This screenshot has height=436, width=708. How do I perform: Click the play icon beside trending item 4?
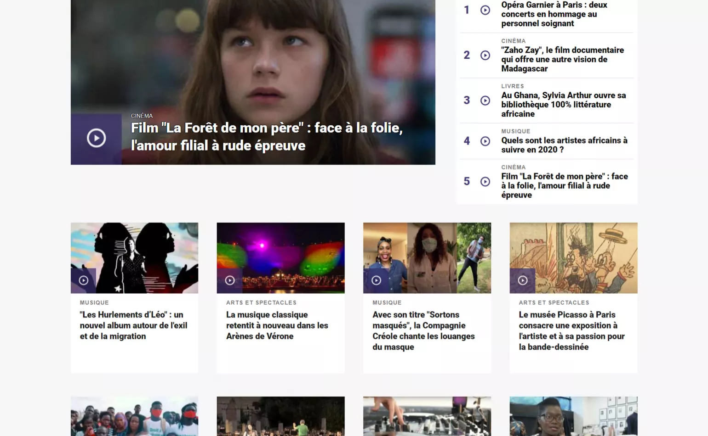coord(485,141)
